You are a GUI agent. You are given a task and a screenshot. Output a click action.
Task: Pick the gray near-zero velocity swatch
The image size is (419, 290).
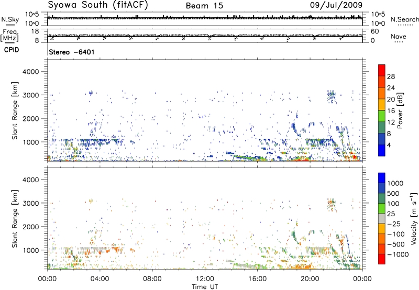(x=382, y=218)
